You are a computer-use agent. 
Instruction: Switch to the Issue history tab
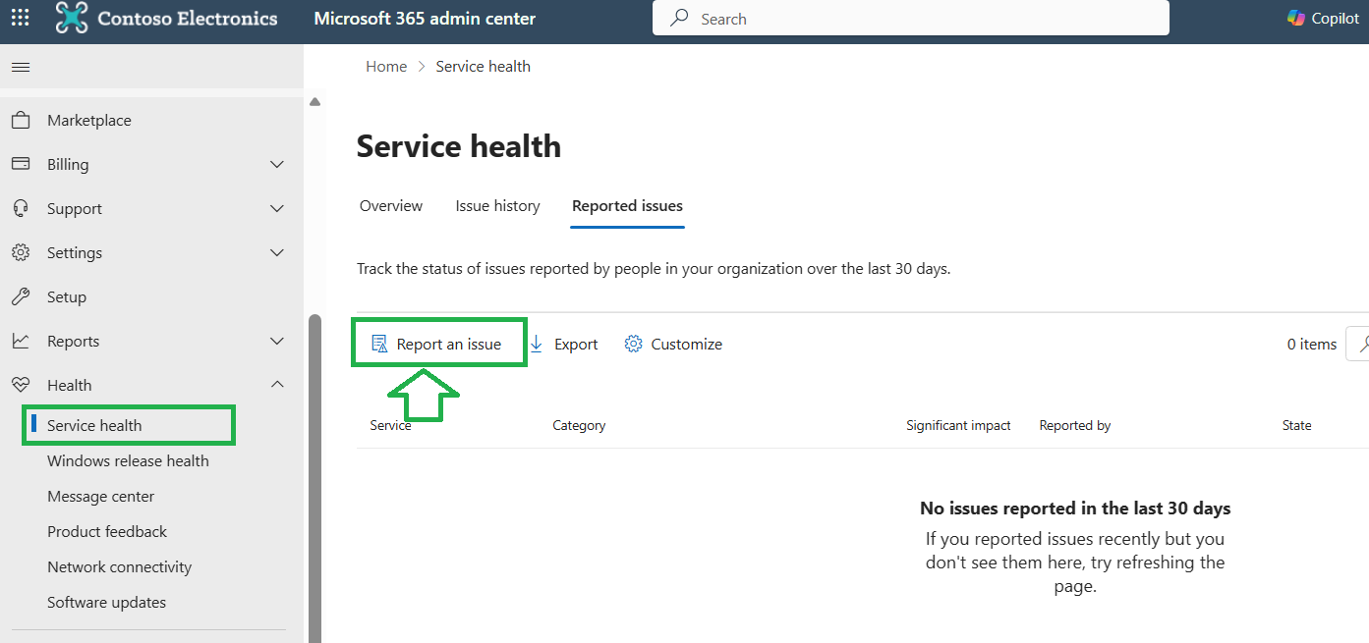coord(497,206)
